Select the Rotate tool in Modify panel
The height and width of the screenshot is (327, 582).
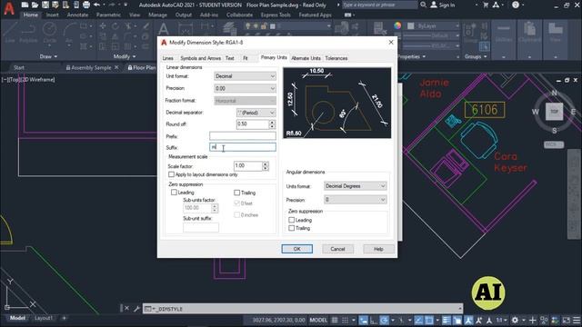coord(115,26)
